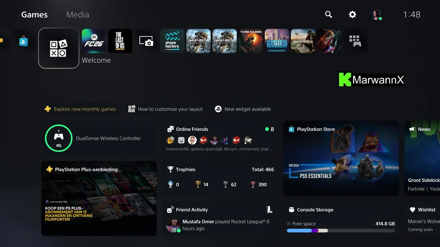Open New widget available notice

tap(247, 109)
